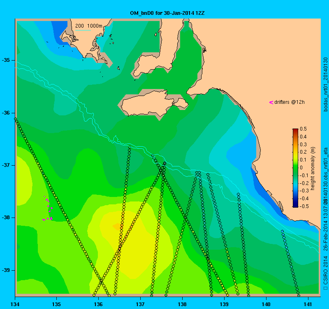Click longitude axis label 134
This screenshot has height=309, width=329.
pos(15,304)
